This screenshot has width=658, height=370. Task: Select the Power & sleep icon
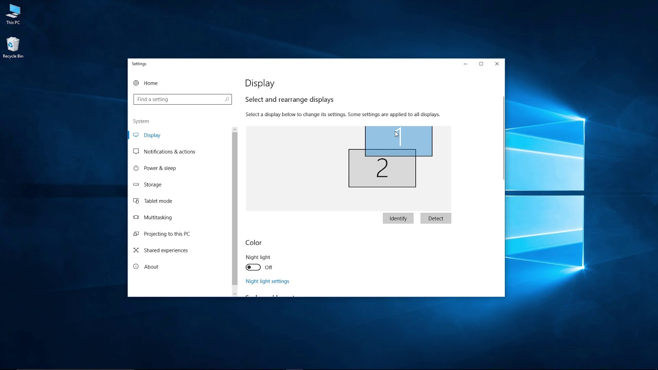point(136,168)
